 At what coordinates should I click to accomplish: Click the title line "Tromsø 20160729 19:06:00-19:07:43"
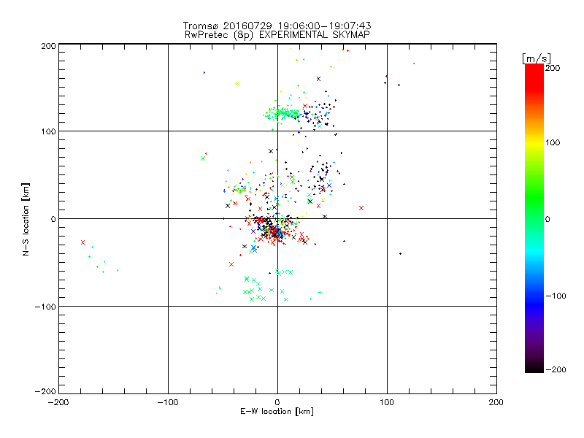click(277, 26)
